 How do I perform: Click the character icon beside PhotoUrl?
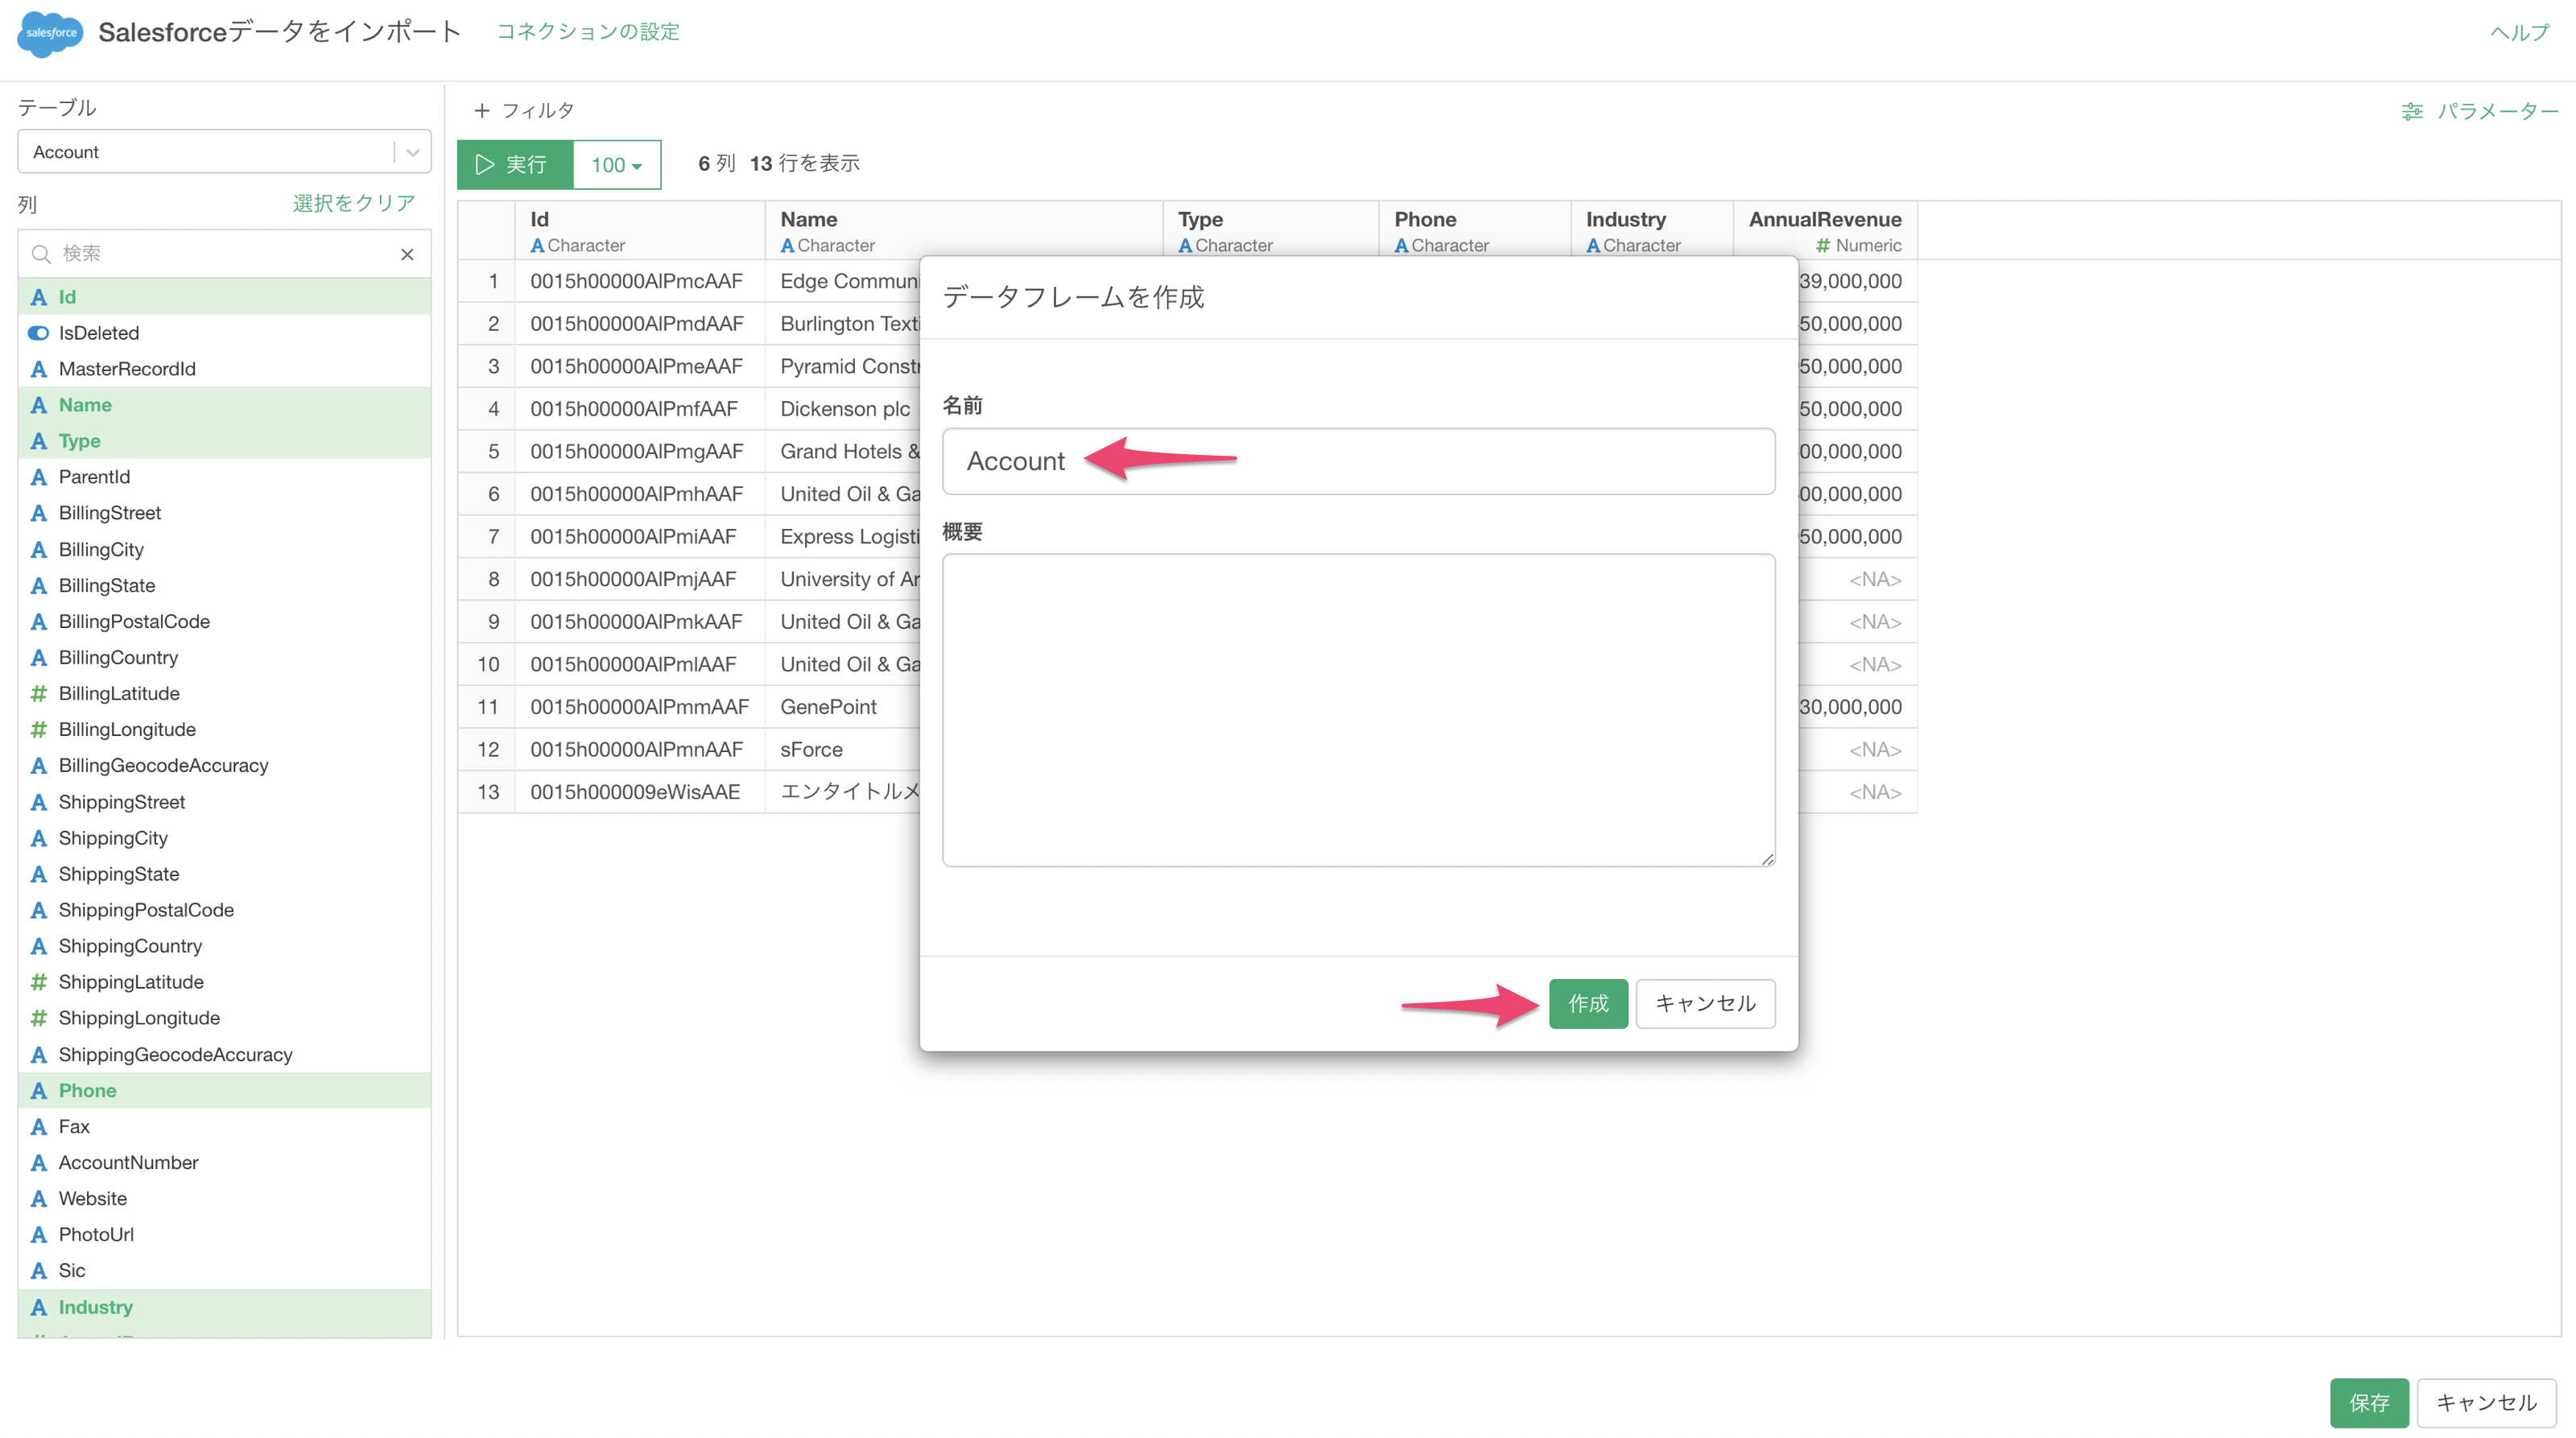[39, 1234]
